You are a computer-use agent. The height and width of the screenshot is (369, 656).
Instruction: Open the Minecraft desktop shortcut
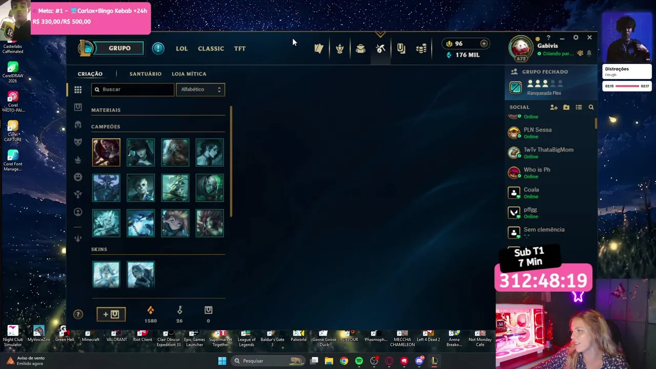[x=90, y=336]
